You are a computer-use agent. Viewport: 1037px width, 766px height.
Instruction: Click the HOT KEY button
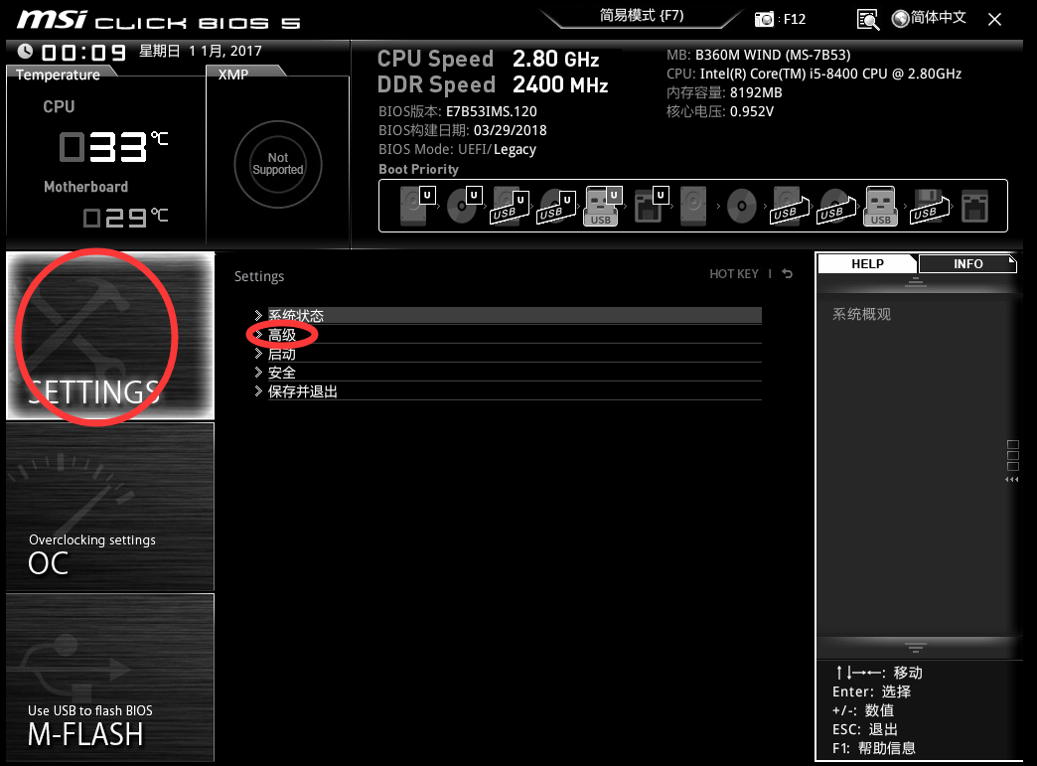(x=734, y=274)
